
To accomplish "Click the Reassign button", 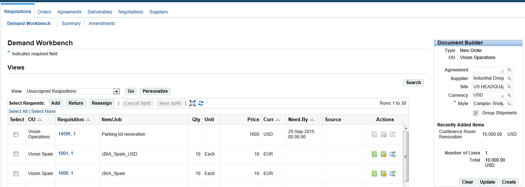I will pos(102,103).
